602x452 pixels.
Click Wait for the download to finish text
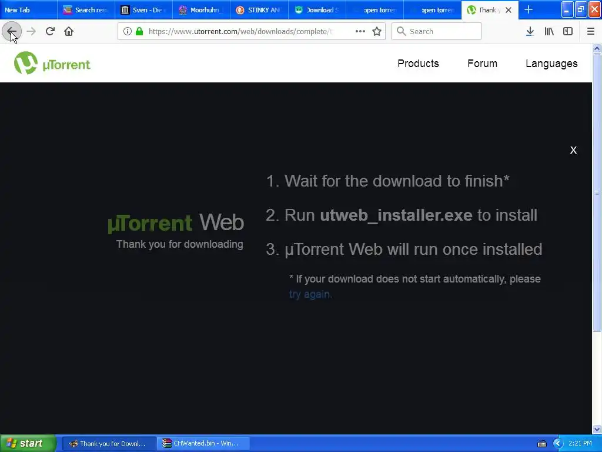(x=397, y=181)
